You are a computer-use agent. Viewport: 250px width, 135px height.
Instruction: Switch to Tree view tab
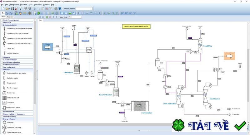[10, 17]
